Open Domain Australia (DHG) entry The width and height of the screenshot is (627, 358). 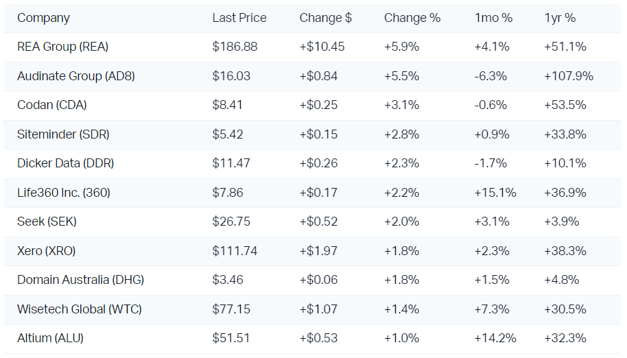[80, 280]
